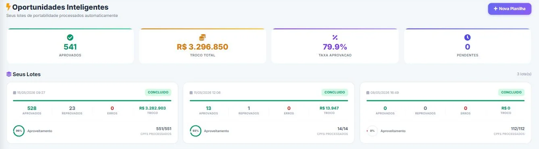Click the 3 lote(s) counter
Image resolution: width=539 pixels, height=149 pixels.
(524, 74)
